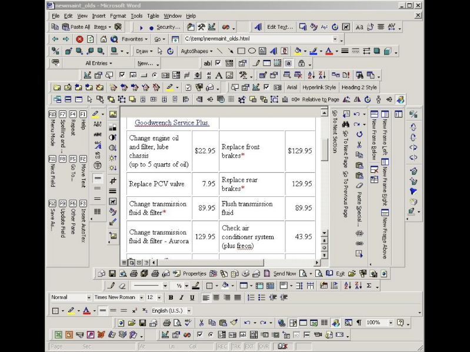This screenshot has height=352, width=470.
Task: Open the font size 12 dropdown
Action: [159, 297]
